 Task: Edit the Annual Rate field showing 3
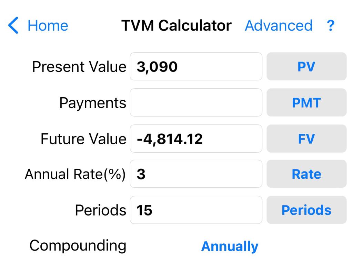pos(196,174)
